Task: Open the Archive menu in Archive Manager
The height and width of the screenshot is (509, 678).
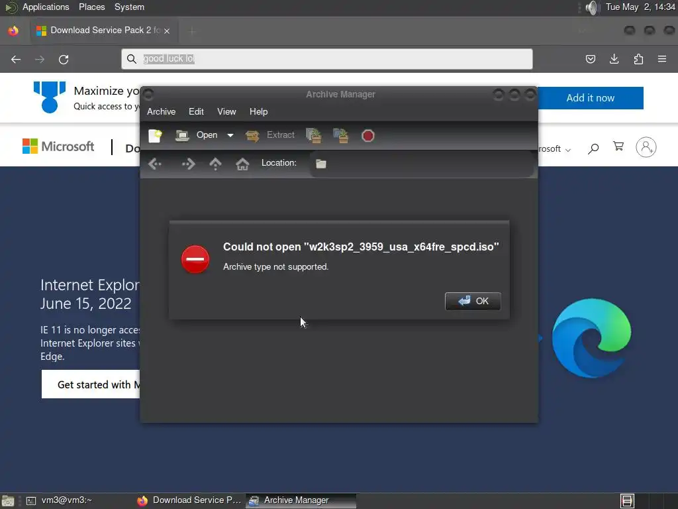Action: (x=162, y=111)
